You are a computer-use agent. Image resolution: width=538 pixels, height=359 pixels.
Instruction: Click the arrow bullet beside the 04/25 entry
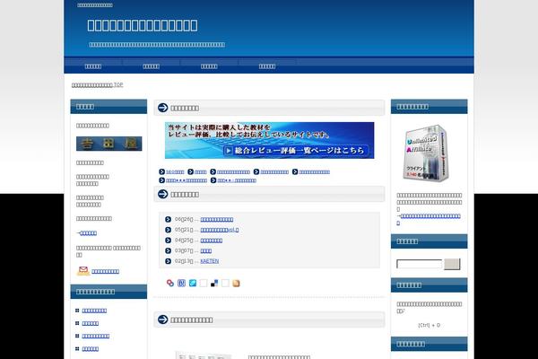[169, 241]
